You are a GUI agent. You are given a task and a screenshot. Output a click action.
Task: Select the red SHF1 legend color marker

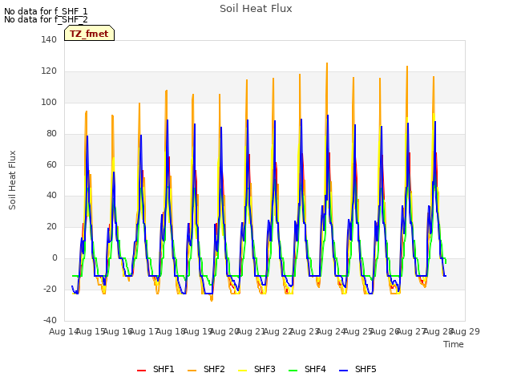click(141, 371)
